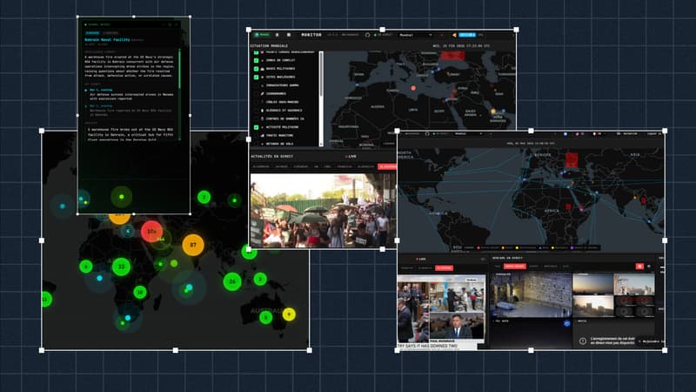Click the Rejoindre button in the recording notice

coord(651,341)
